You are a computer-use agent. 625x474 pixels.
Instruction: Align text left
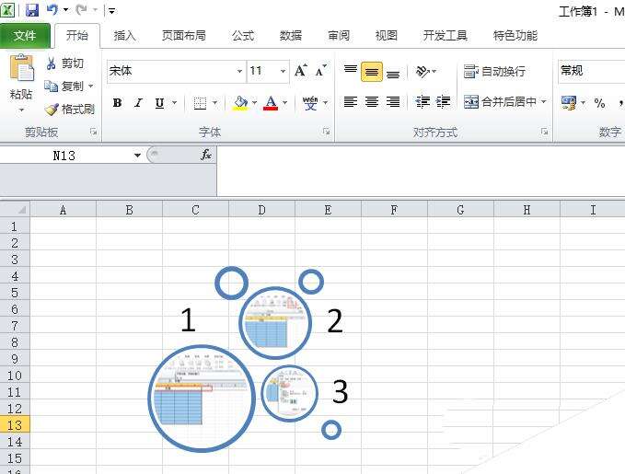point(351,102)
